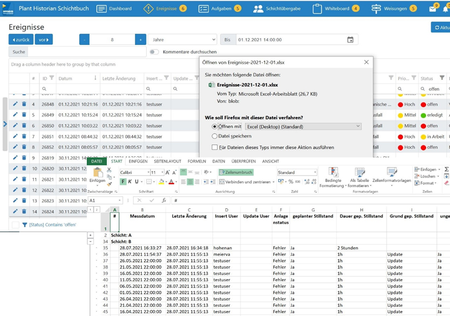Close the Firefox file open dialog
The width and height of the screenshot is (450, 316).
[366, 62]
